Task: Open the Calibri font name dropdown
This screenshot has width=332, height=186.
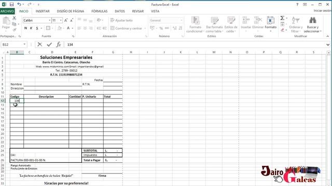Action: click(50, 20)
